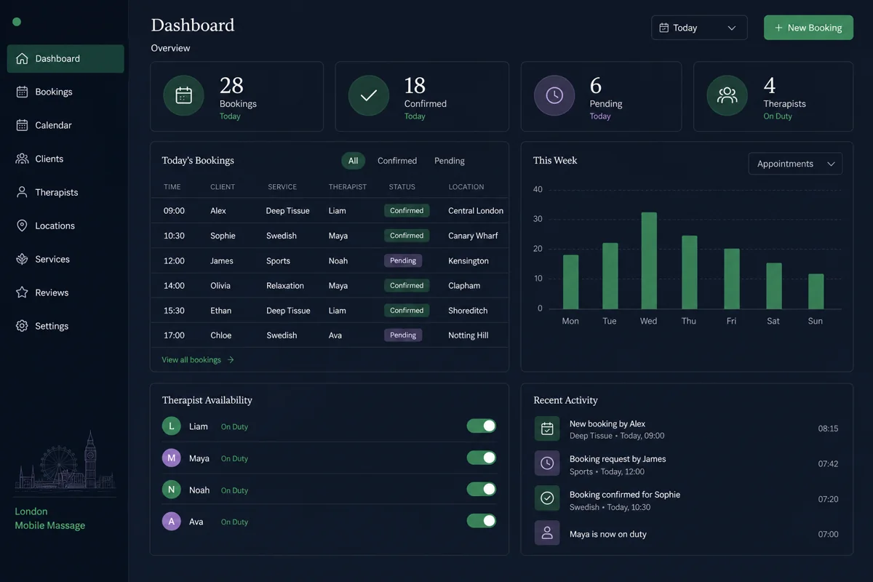This screenshot has width=873, height=582.
Task: Click the Settings gear icon in sidebar
Action: click(22, 326)
